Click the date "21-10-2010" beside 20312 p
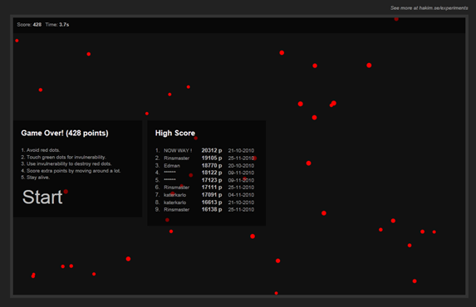 pos(241,150)
